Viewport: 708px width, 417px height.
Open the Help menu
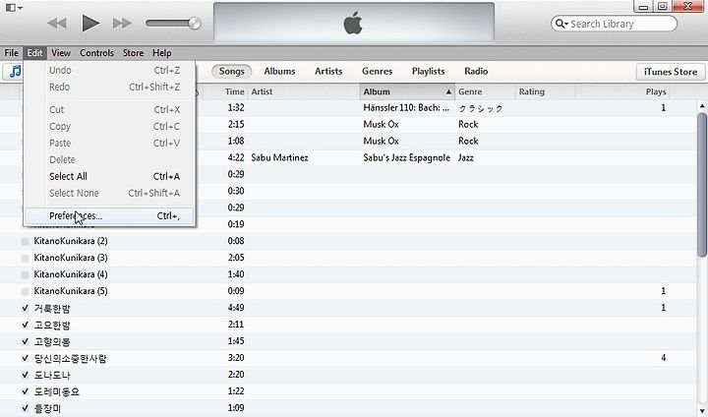coord(161,53)
